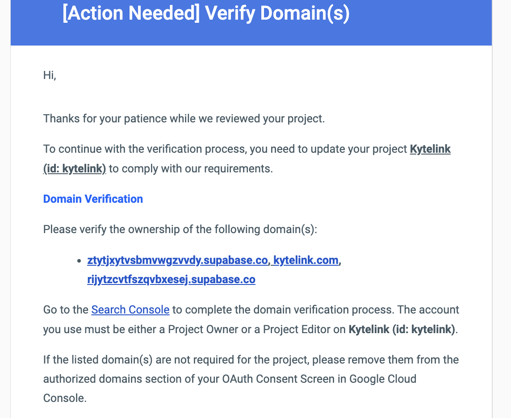
Task: Click the "Hi," greeting line
Action: [x=50, y=75]
